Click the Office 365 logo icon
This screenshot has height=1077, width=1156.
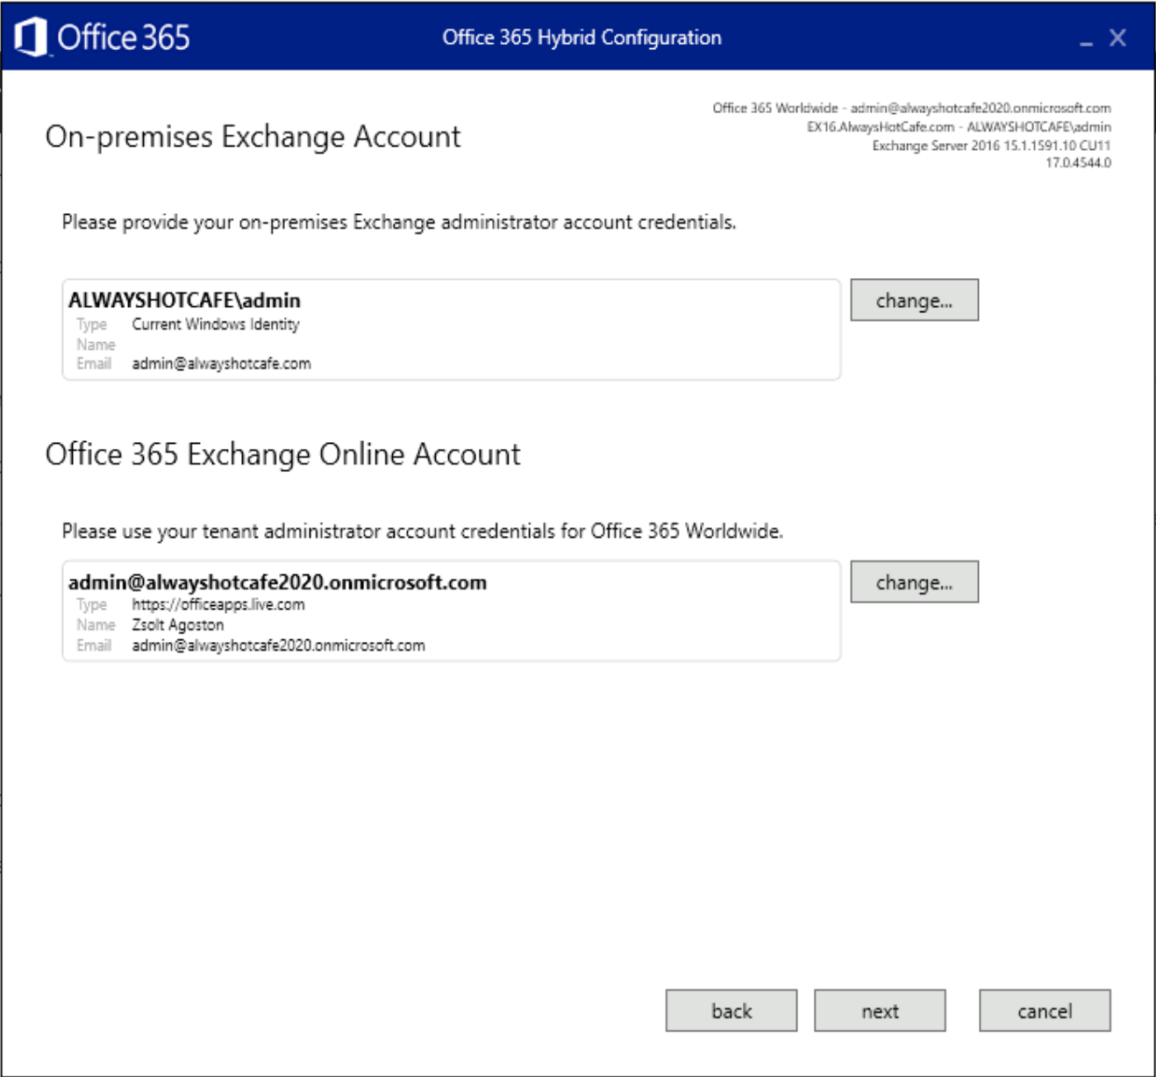[x=32, y=37]
